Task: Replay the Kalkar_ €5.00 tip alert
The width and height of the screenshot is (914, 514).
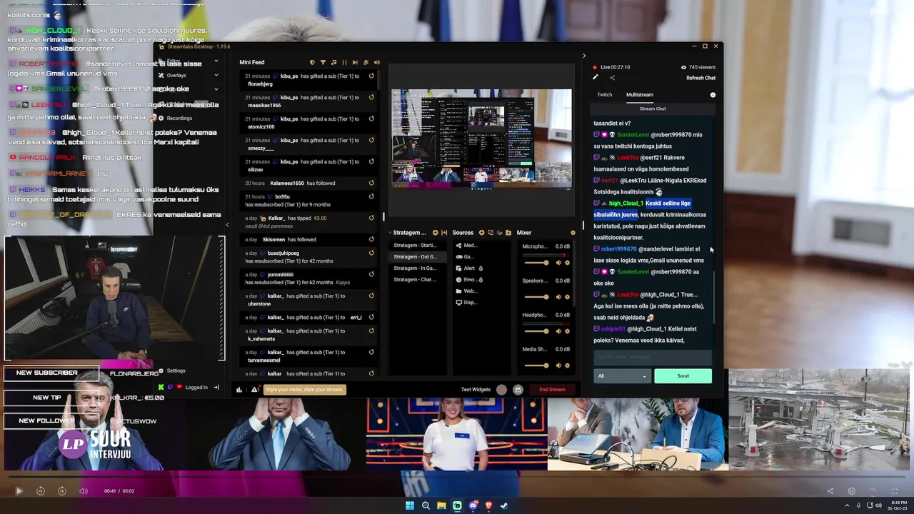Action: [x=371, y=218]
